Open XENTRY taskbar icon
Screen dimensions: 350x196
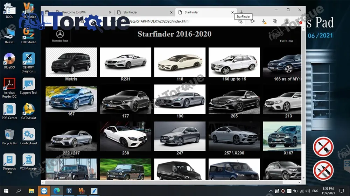click(69, 191)
